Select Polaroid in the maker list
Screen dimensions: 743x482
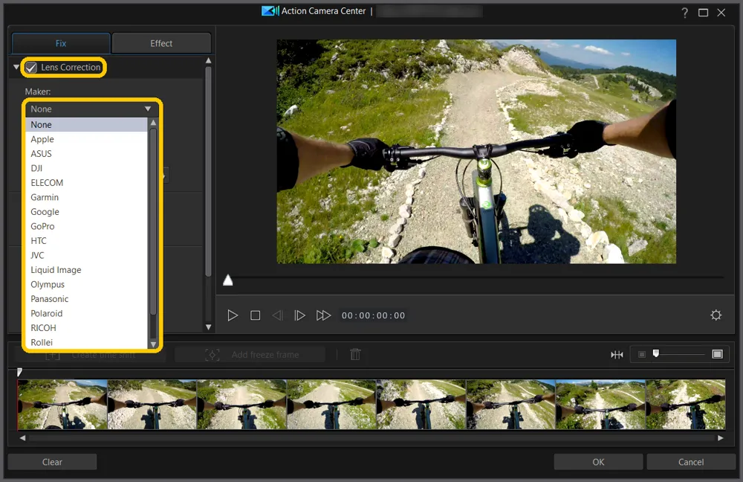(87, 314)
